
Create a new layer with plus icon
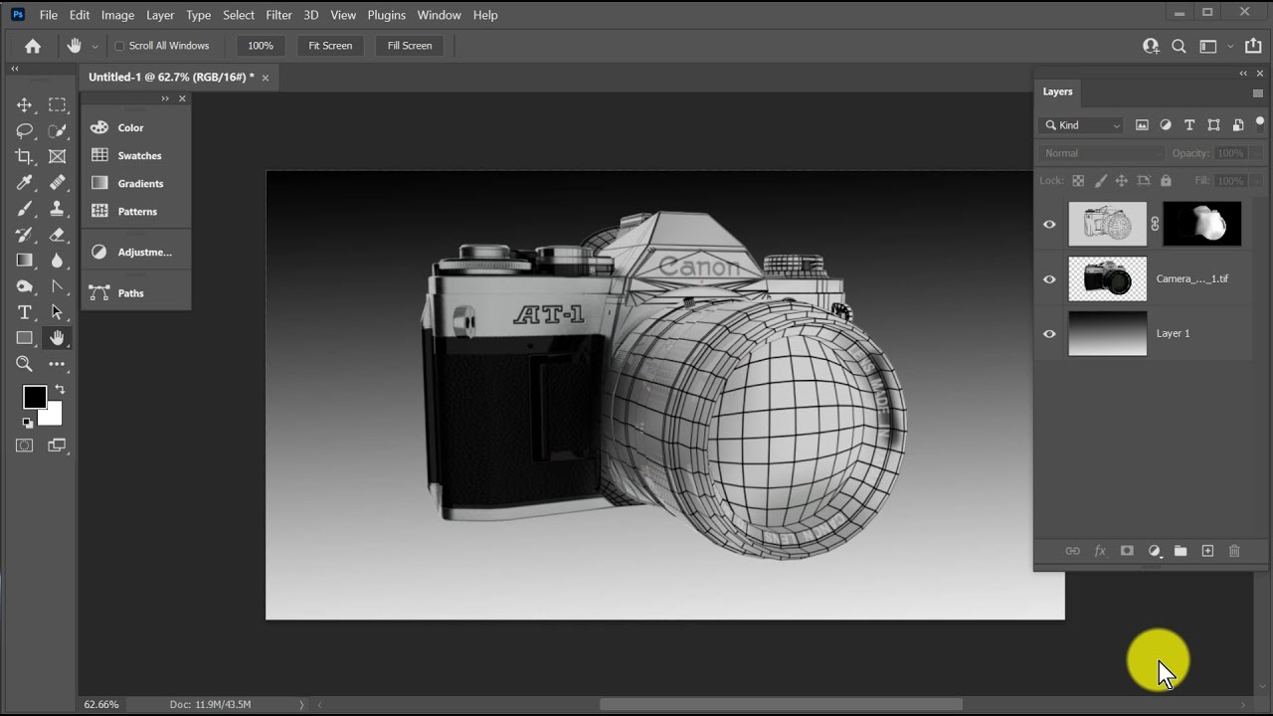coord(1207,551)
